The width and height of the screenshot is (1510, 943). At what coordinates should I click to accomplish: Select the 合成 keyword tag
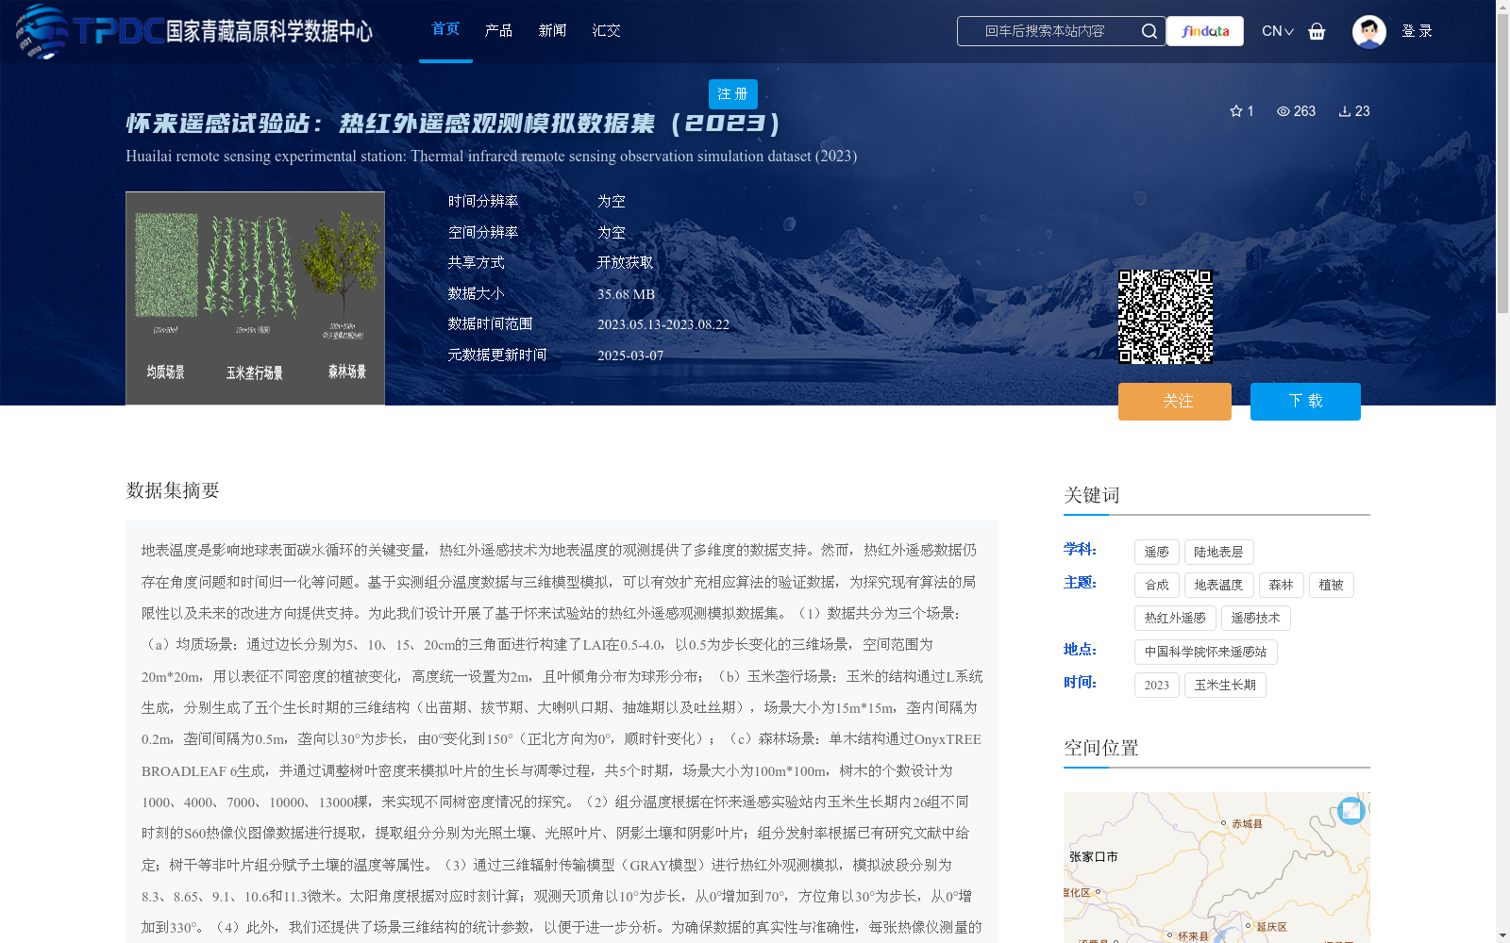point(1157,586)
